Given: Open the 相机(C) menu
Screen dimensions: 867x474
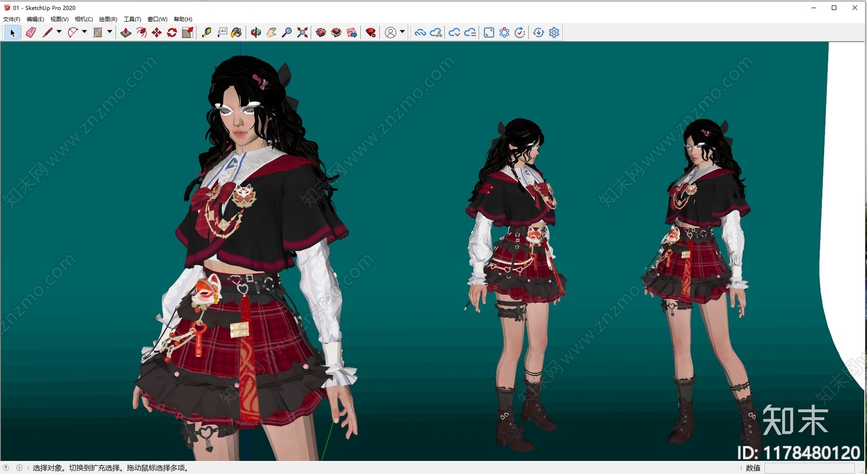Looking at the screenshot, I should point(83,19).
